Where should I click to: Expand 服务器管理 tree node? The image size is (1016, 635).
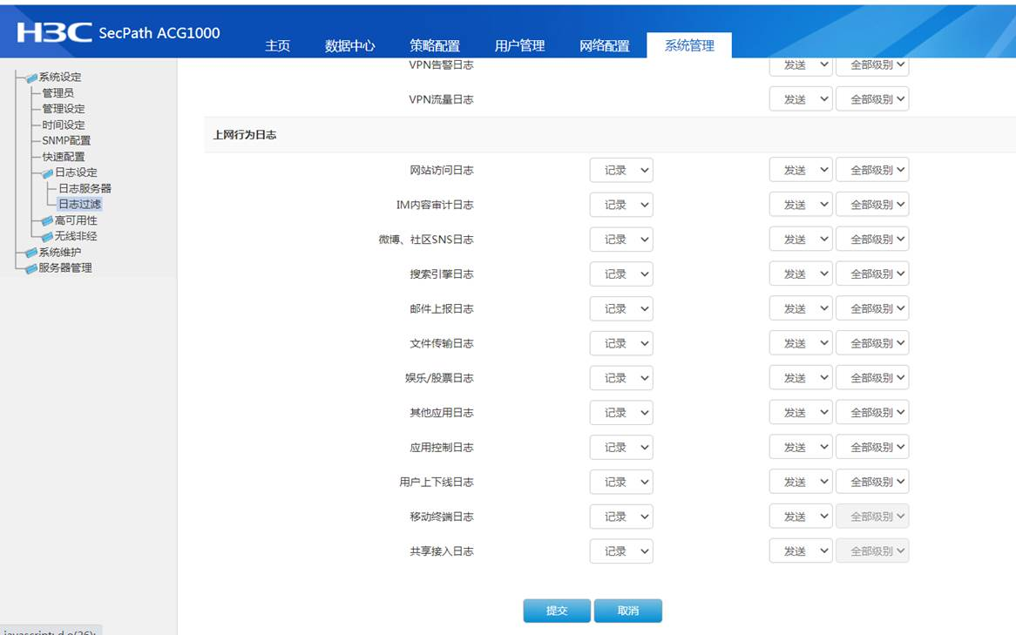click(x=64, y=267)
